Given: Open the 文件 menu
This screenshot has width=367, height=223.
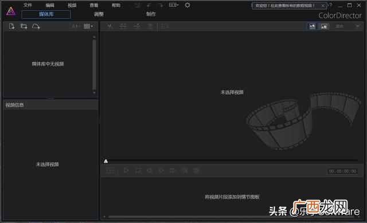Looking at the screenshot, I should tap(28, 5).
